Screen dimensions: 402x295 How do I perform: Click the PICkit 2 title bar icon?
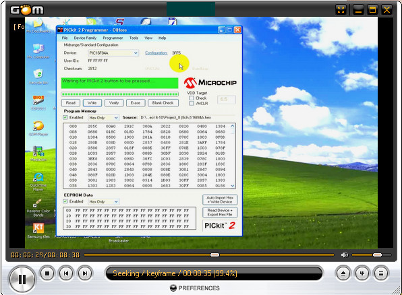tap(60, 30)
